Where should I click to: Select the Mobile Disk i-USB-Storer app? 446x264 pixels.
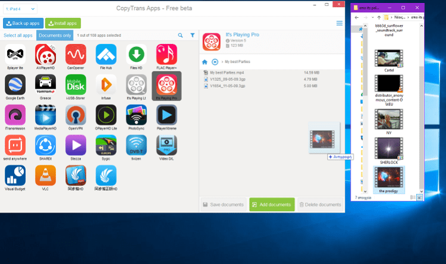(x=76, y=85)
